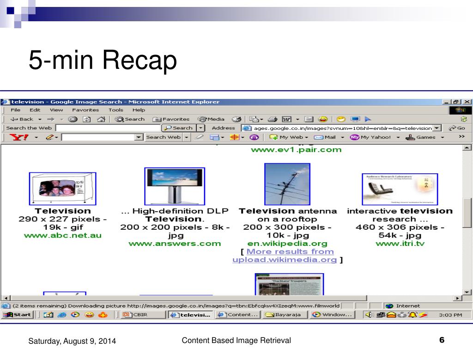Click the www.itri.tv link

pyautogui.click(x=400, y=244)
